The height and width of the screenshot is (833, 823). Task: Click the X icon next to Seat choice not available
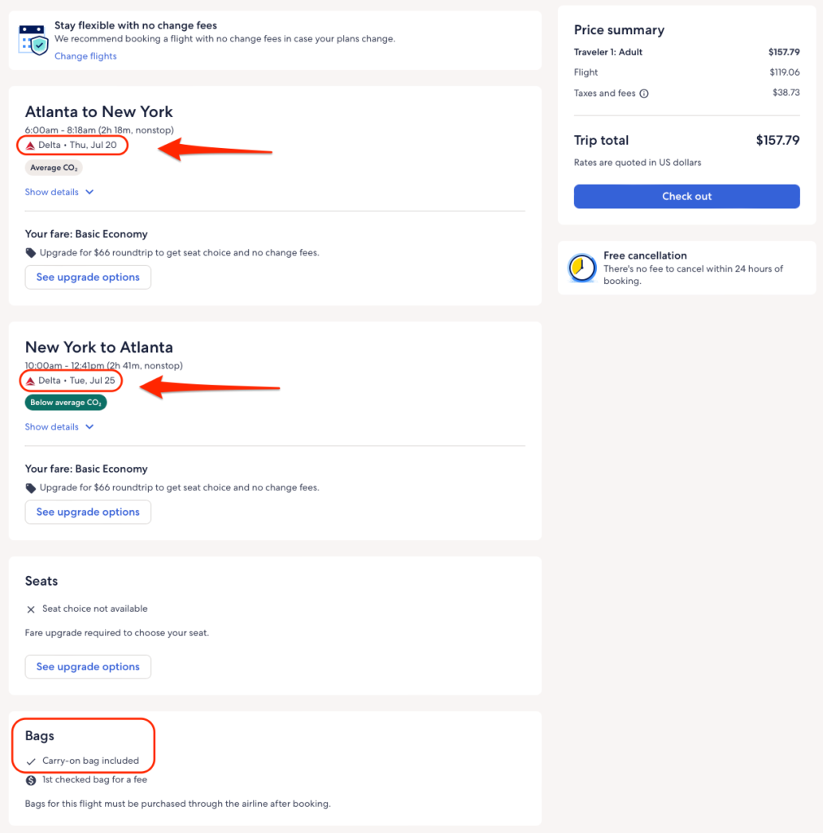point(31,609)
